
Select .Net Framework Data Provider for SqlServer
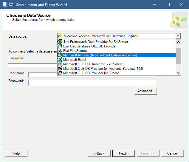(117, 42)
